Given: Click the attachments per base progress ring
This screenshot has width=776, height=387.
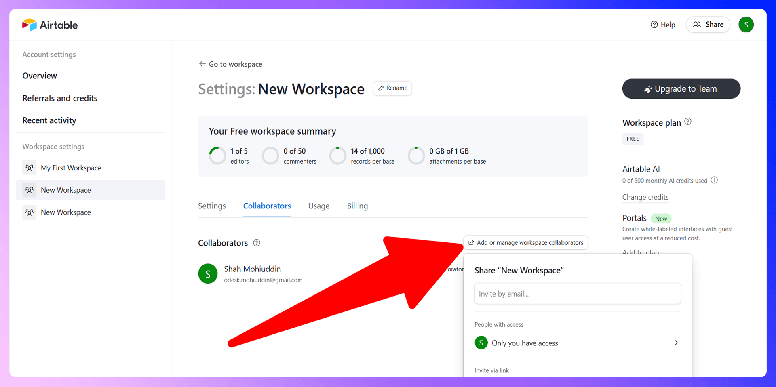Looking at the screenshot, I should pos(416,156).
